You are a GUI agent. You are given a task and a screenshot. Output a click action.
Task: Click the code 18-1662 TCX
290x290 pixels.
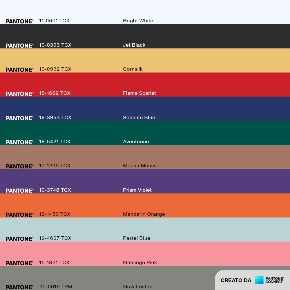click(55, 93)
